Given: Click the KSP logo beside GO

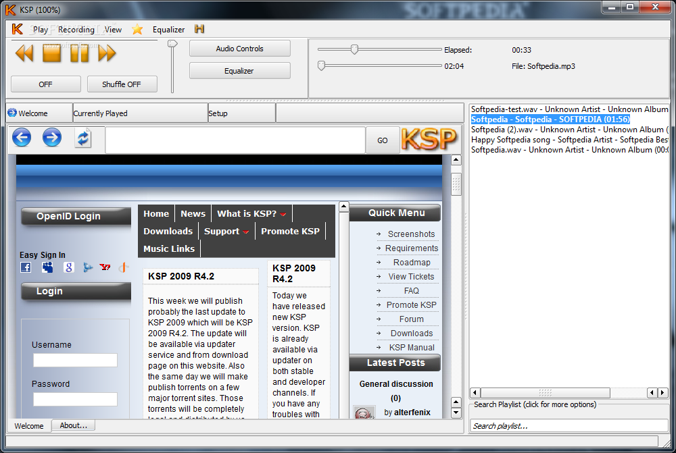Looking at the screenshot, I should 429,139.
